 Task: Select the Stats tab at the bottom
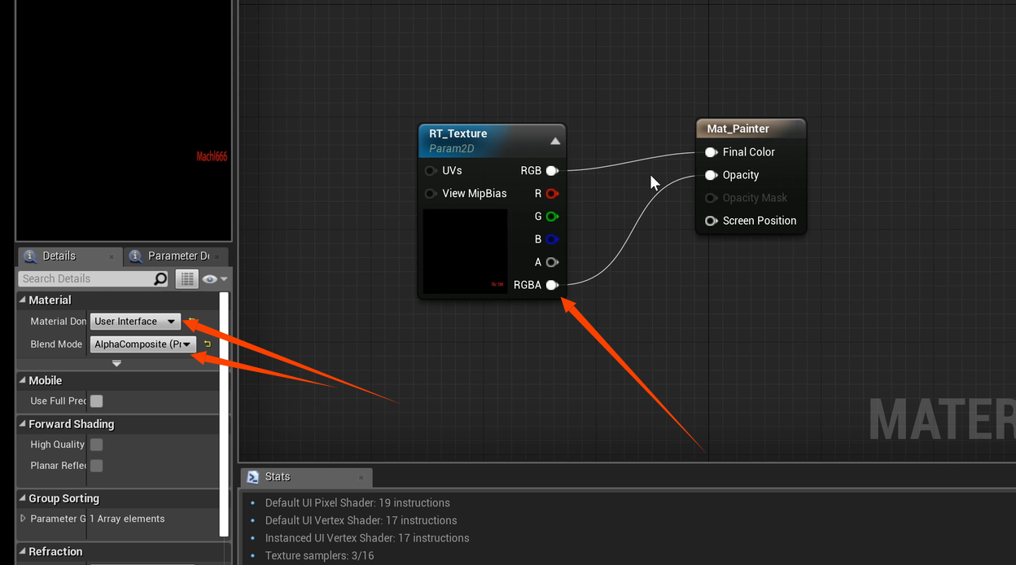point(277,476)
